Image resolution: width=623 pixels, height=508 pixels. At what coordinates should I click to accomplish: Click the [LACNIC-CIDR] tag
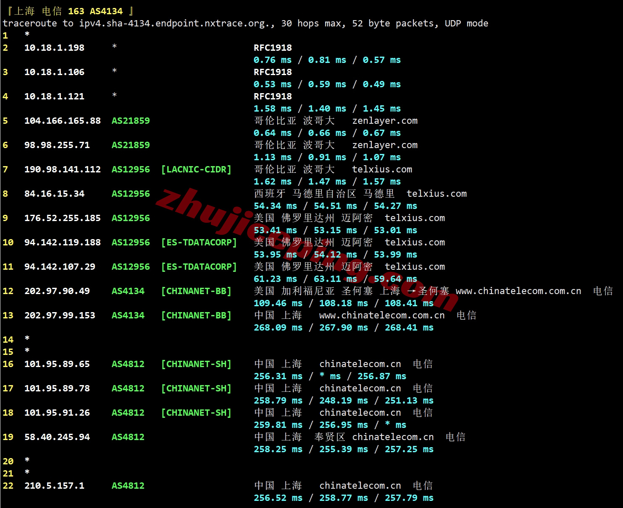(x=196, y=169)
